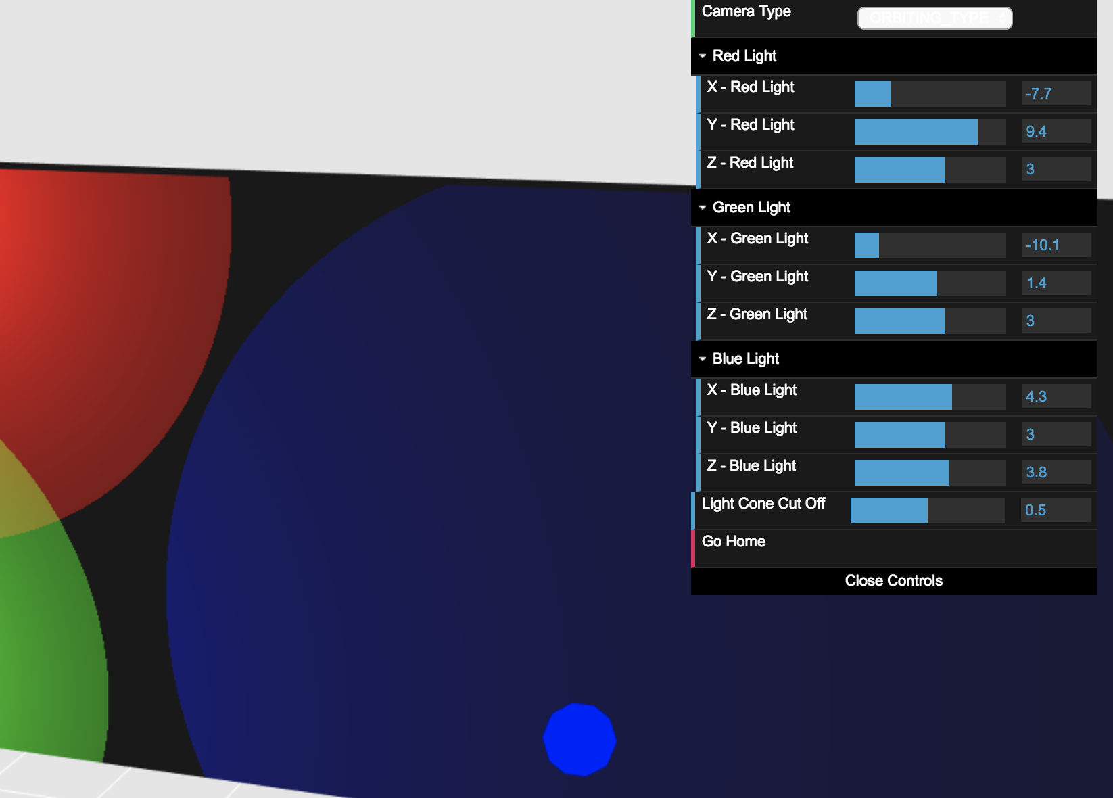Open the Camera Type dropdown

tap(934, 18)
